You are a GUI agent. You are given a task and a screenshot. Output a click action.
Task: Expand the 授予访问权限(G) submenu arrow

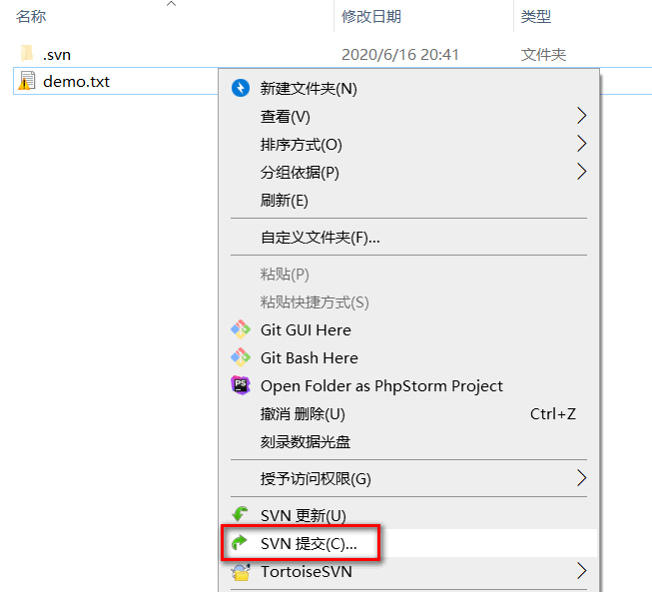click(x=581, y=478)
